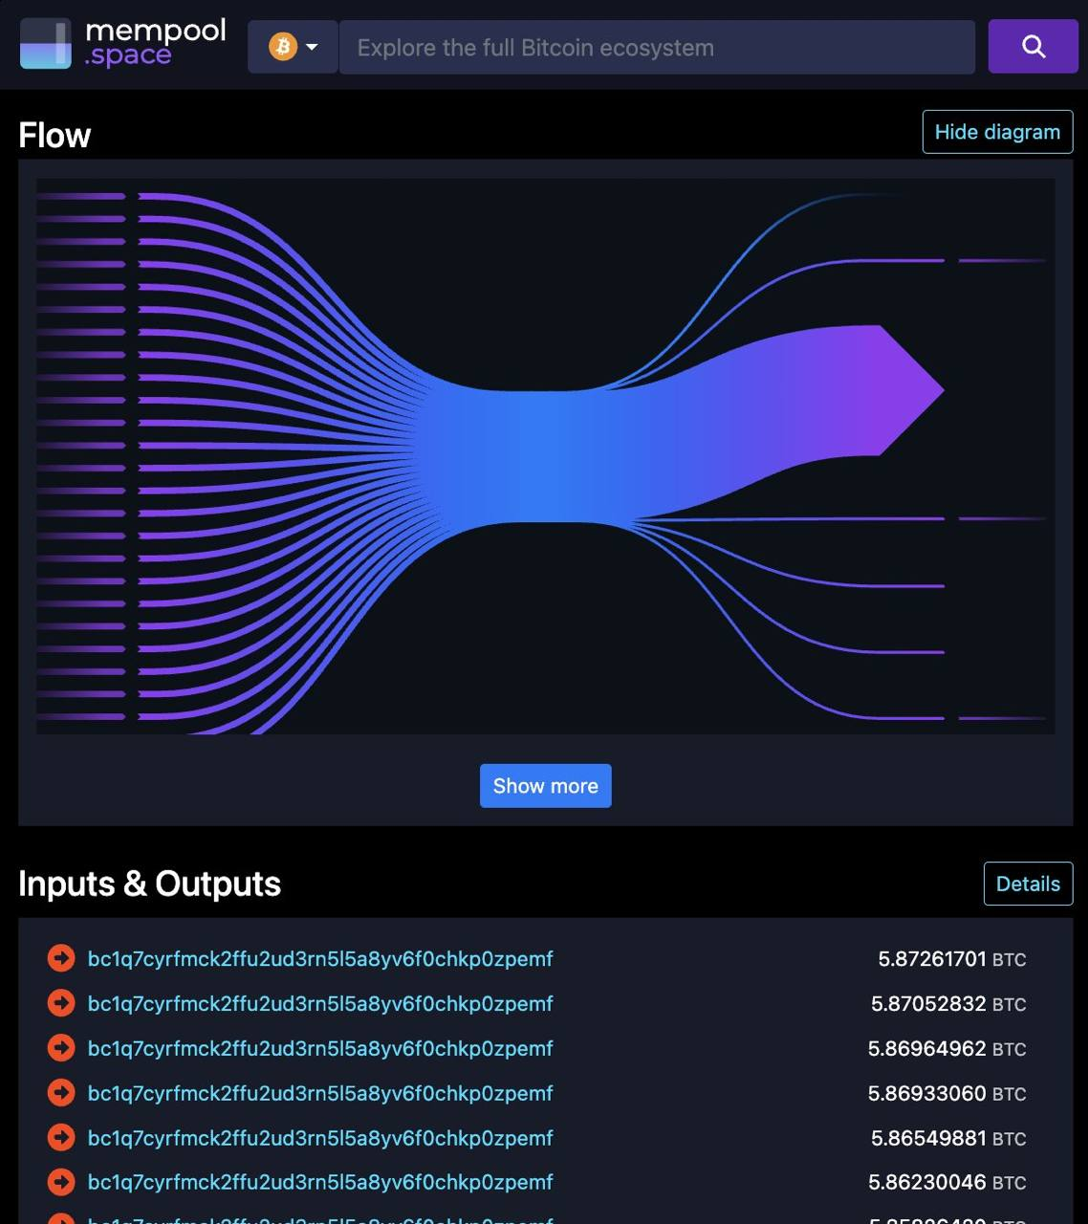Screen dimensions: 1088x1224
Task: Click the Flow section heading
Action: tap(54, 136)
